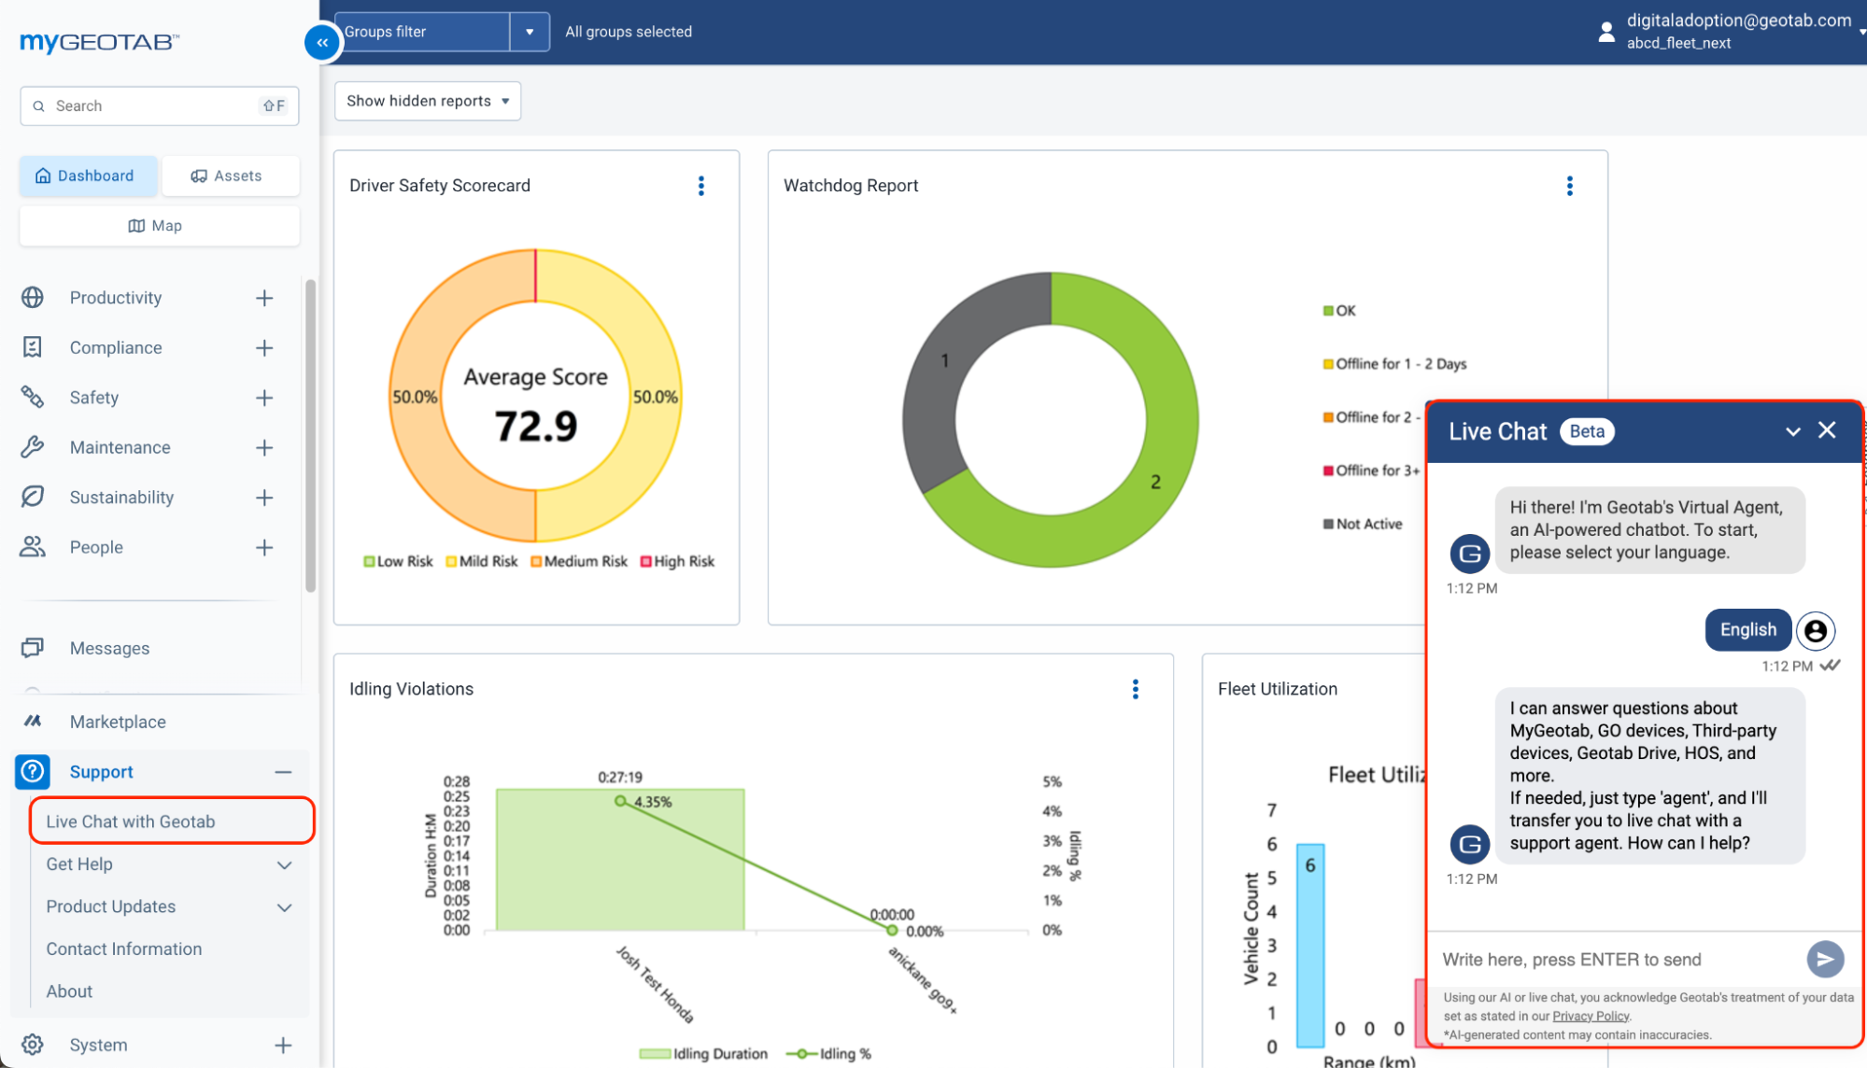Click Show hidden reports dropdown
Screen dimensions: 1867x1068
[427, 100]
